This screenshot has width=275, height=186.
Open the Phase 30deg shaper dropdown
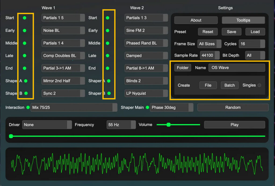pos(172,107)
